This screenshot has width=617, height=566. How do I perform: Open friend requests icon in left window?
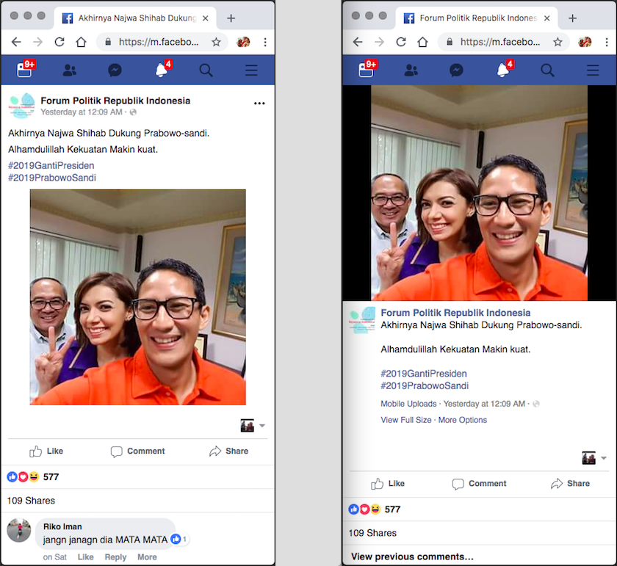click(70, 70)
